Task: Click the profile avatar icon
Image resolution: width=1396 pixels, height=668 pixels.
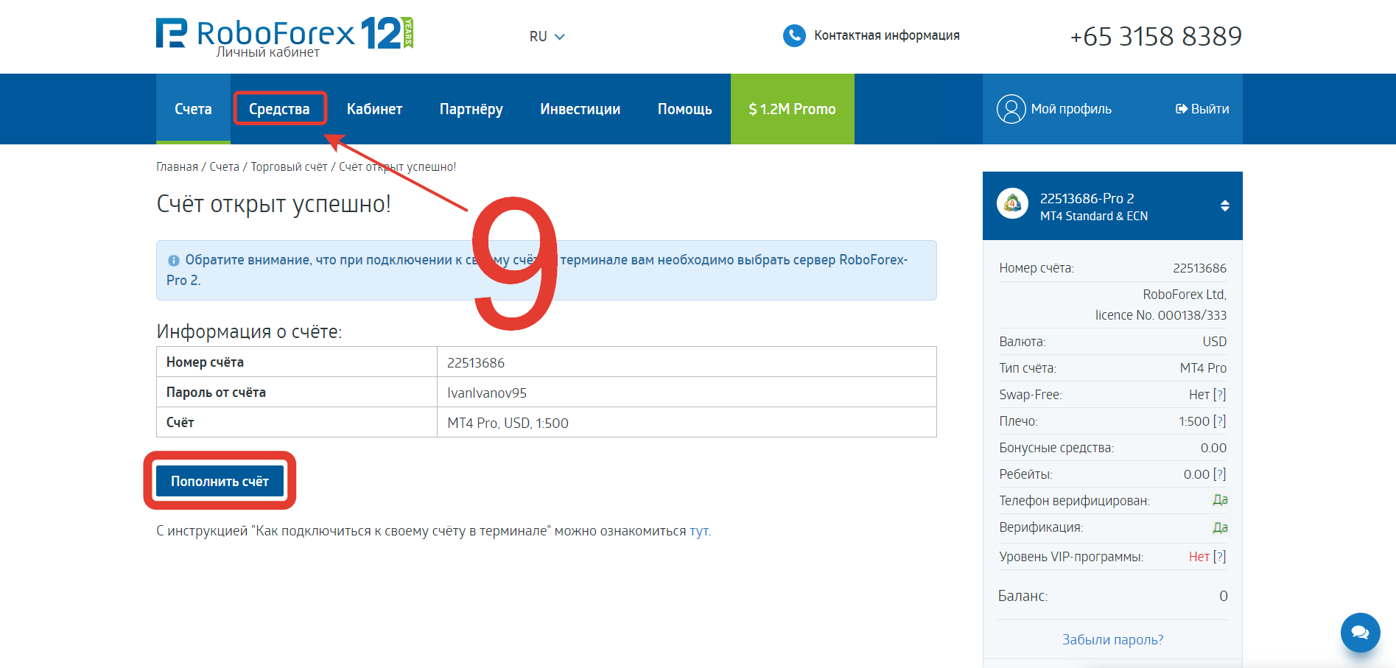Action: coord(1011,109)
